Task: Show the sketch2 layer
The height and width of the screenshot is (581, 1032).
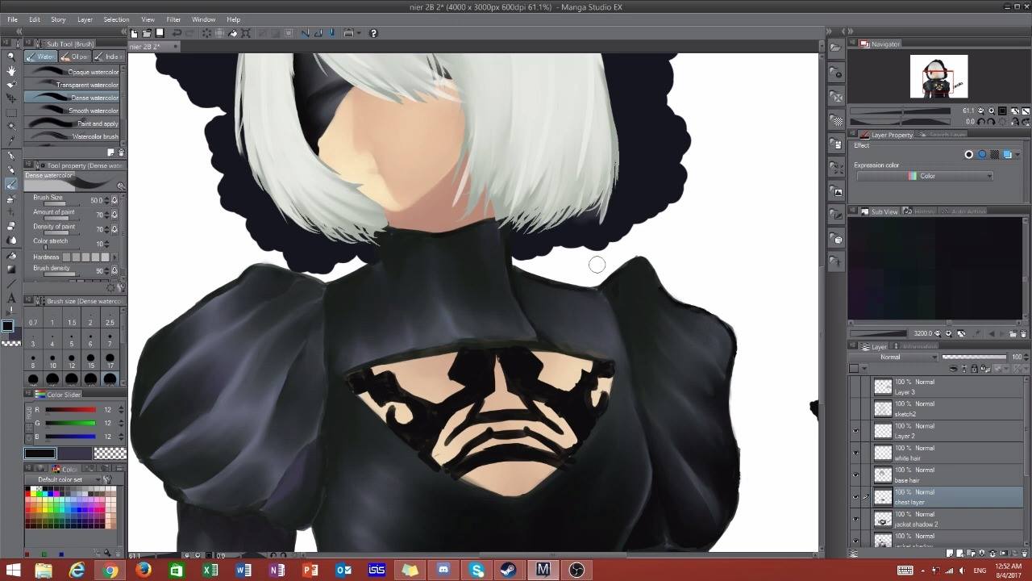Action: click(x=855, y=409)
